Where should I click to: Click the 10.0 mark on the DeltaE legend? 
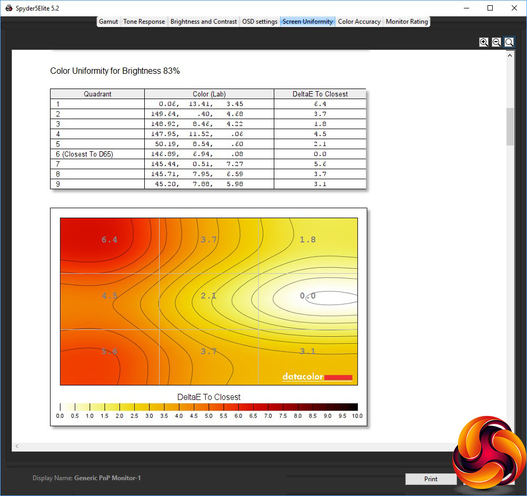pyautogui.click(x=357, y=416)
